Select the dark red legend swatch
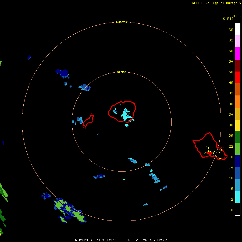242x242 pixels. click(237, 66)
